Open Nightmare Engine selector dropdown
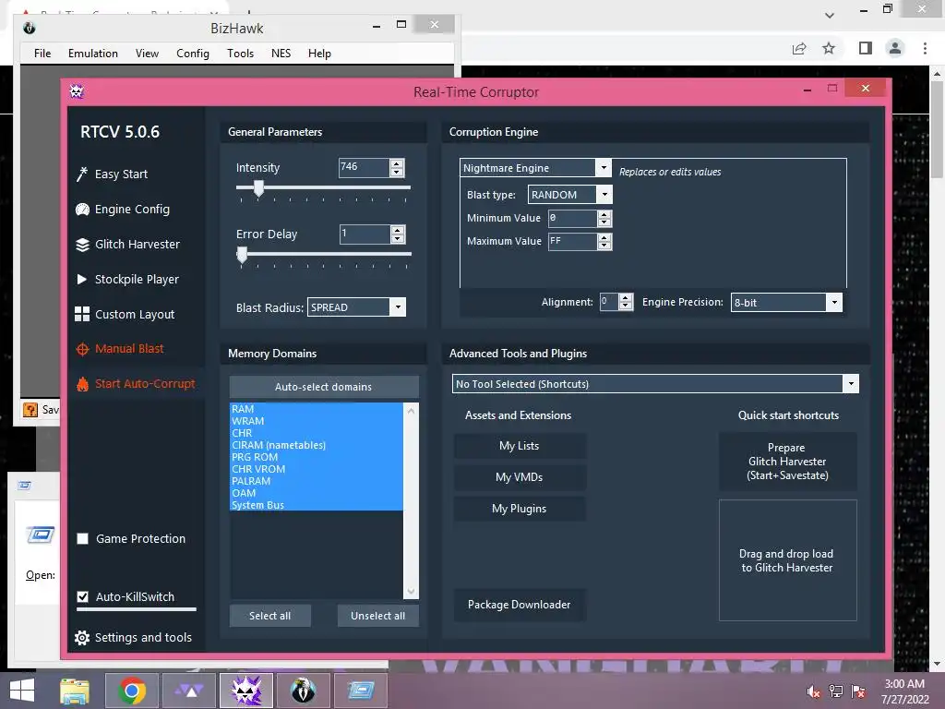This screenshot has width=945, height=709. (x=603, y=168)
